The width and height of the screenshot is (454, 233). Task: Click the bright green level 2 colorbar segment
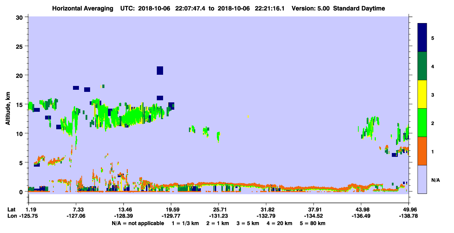[x=422, y=123]
